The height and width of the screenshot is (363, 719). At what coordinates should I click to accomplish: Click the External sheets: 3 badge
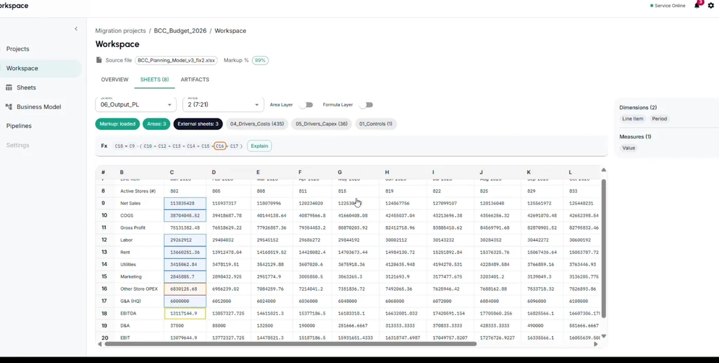pos(198,124)
